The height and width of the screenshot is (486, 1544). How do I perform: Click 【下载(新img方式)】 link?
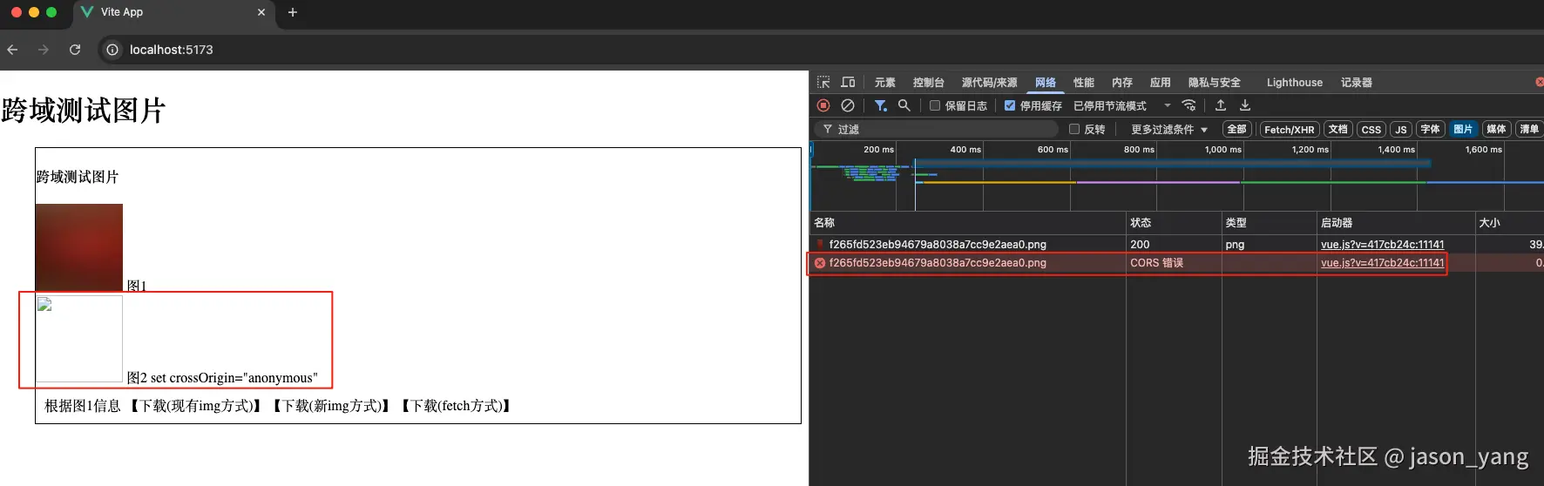(331, 406)
